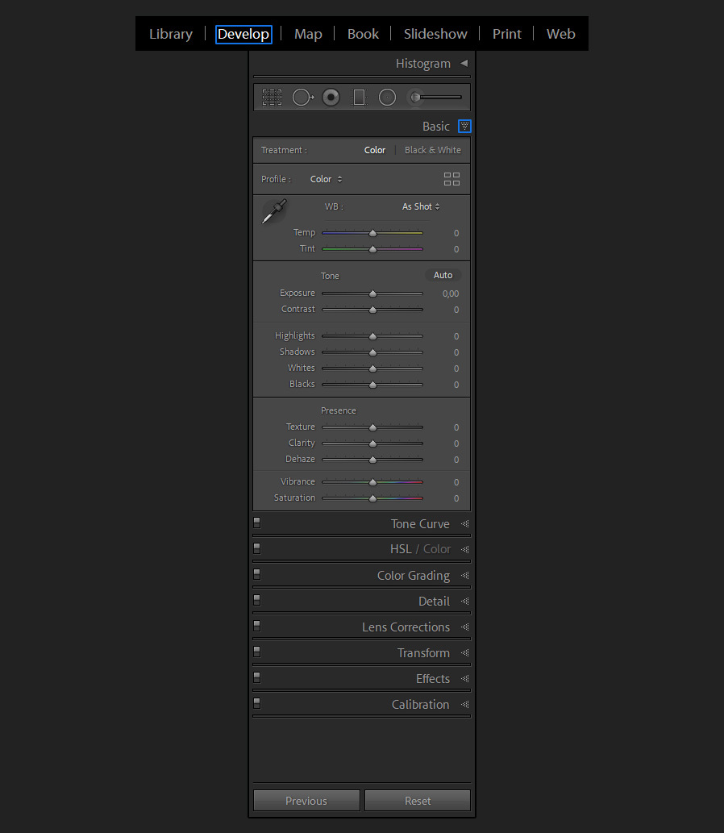
Task: Expand the Calibration panel arrow
Action: click(x=464, y=705)
